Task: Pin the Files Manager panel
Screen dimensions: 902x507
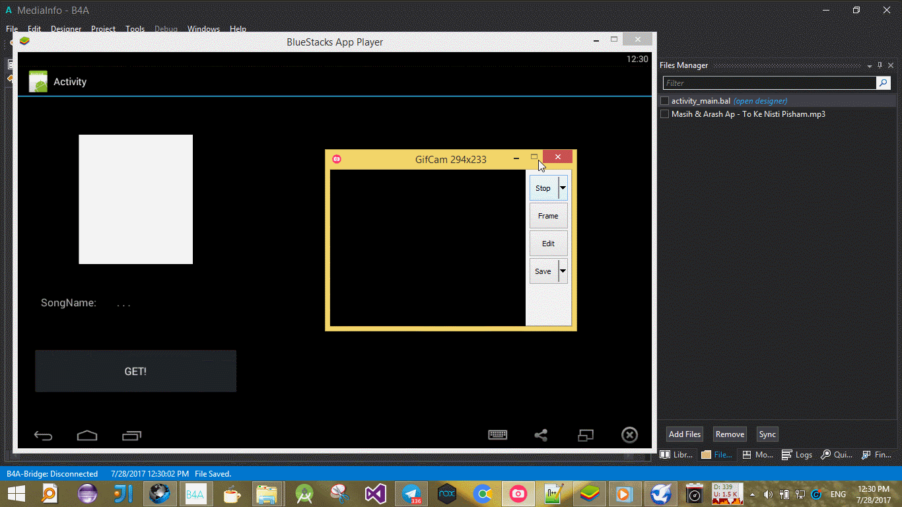Action: [x=880, y=65]
